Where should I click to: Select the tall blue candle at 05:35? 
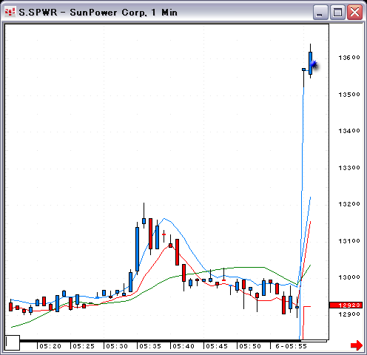pos(137,249)
